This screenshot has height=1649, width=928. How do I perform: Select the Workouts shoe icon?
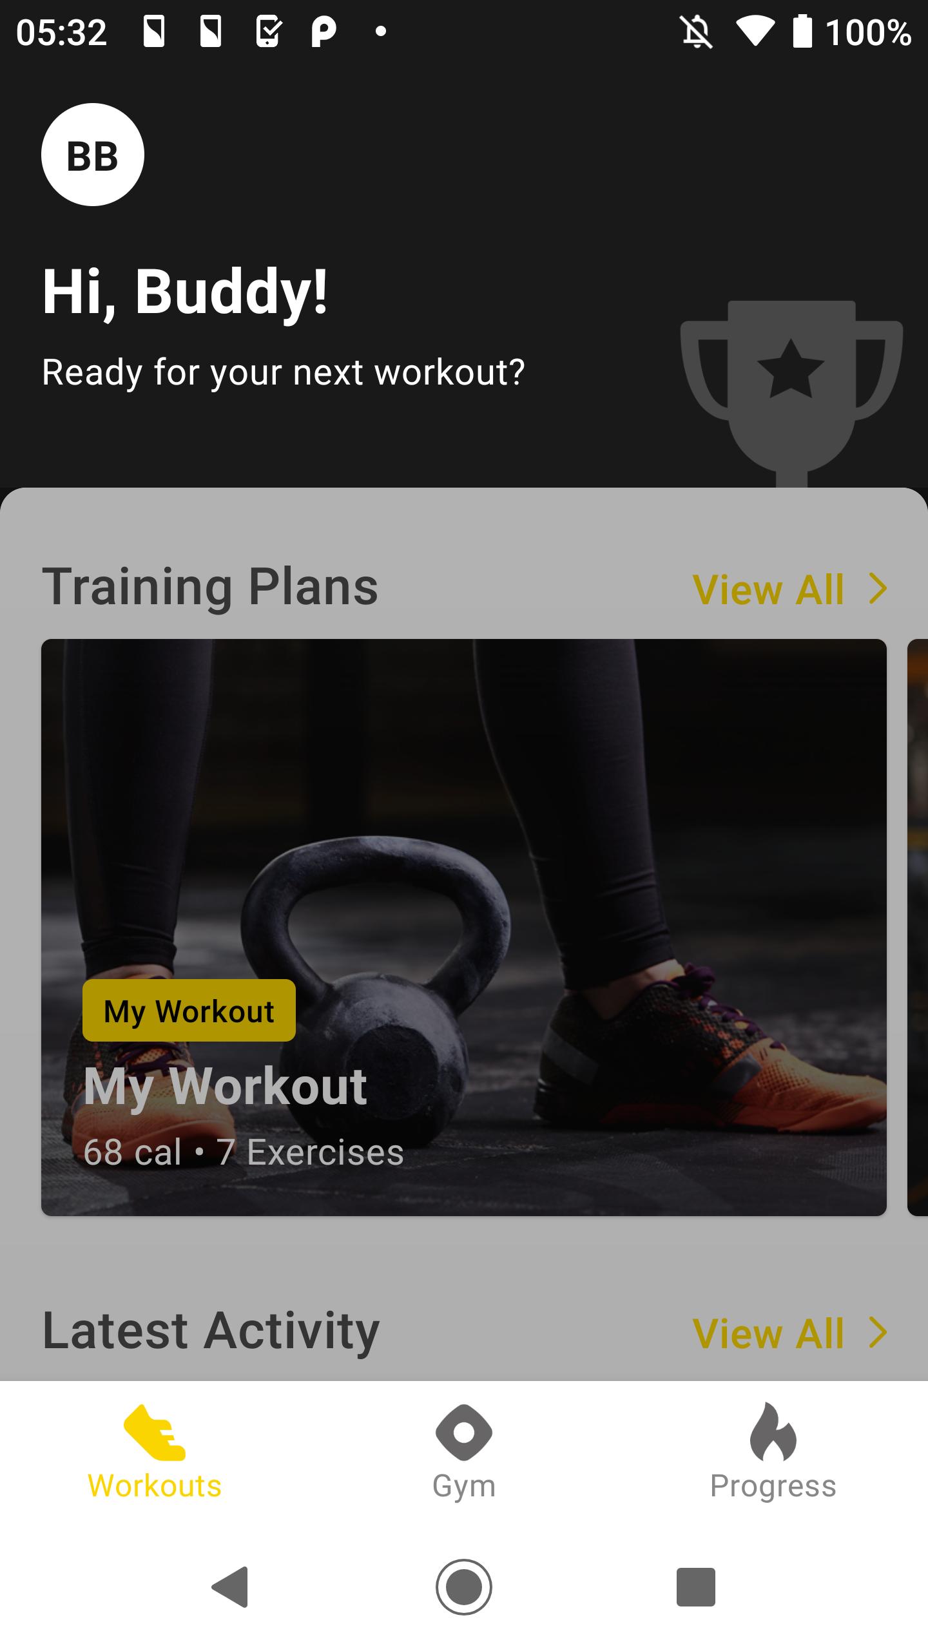[x=155, y=1432]
